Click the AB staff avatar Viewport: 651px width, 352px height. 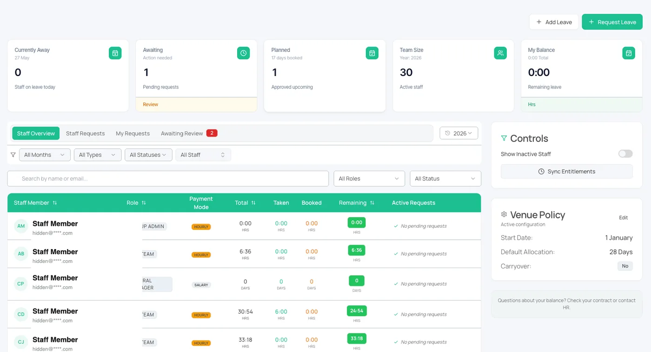tap(21, 254)
